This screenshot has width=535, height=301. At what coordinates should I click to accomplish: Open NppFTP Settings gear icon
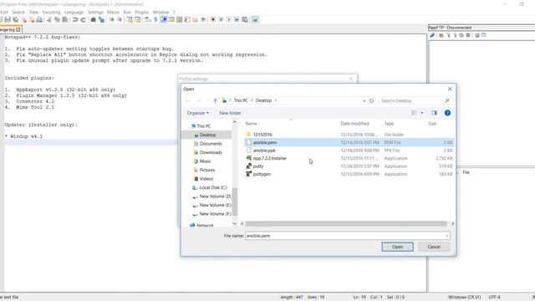click(477, 35)
